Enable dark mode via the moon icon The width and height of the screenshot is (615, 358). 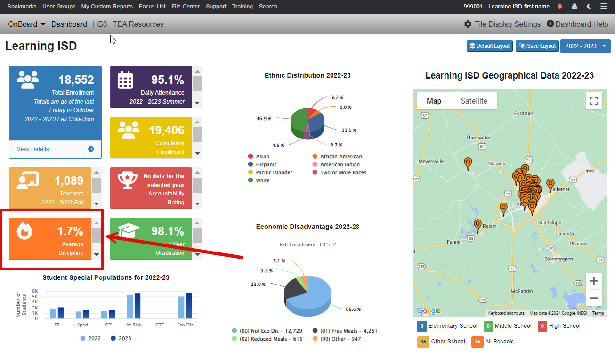[x=589, y=6]
